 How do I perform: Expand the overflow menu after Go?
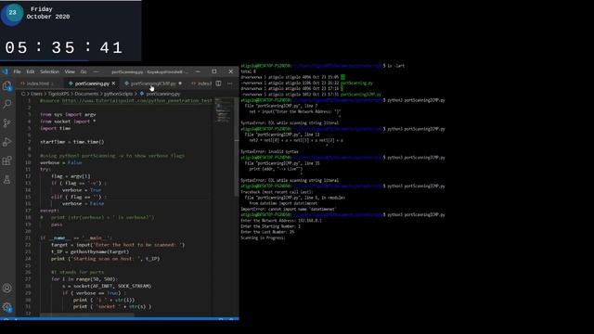click(x=96, y=71)
